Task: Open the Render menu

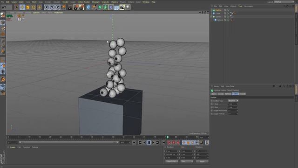Action: tap(65, 2)
